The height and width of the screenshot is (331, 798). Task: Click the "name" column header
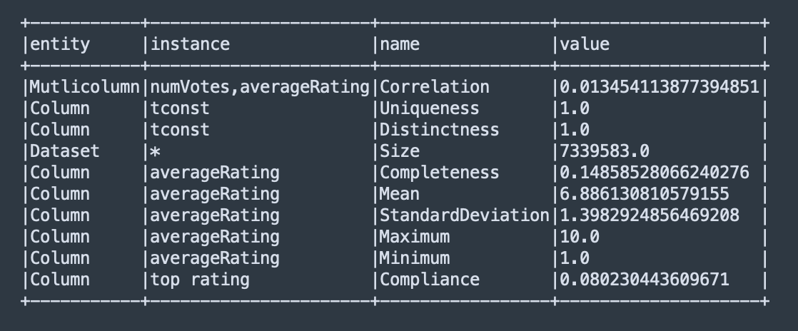(400, 44)
